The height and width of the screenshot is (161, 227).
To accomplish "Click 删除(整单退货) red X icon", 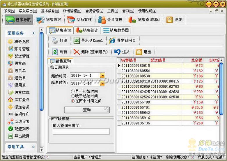I will coord(77,52).
